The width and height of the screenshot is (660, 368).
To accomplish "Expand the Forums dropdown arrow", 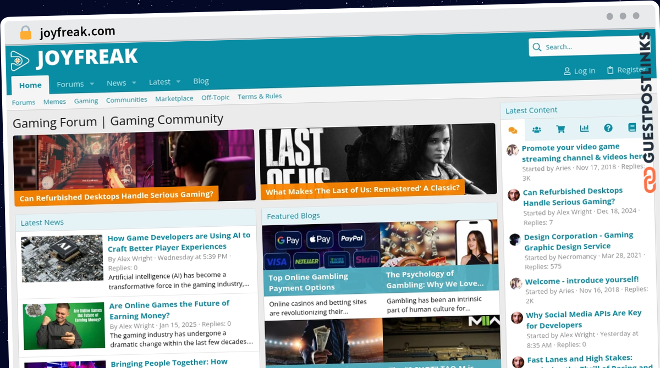I will pyautogui.click(x=92, y=84).
